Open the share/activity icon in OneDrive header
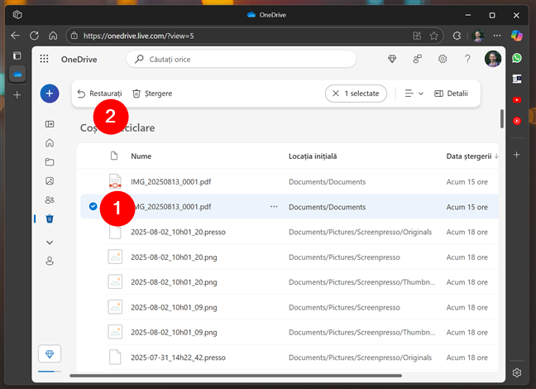The width and height of the screenshot is (536, 389). point(417,59)
